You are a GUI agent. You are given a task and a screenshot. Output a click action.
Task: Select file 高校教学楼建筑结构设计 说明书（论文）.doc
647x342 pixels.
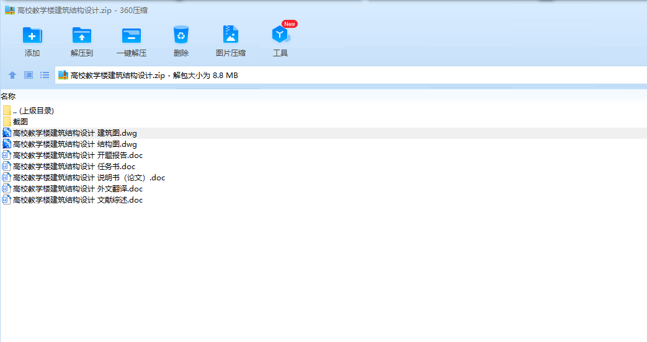pos(89,177)
